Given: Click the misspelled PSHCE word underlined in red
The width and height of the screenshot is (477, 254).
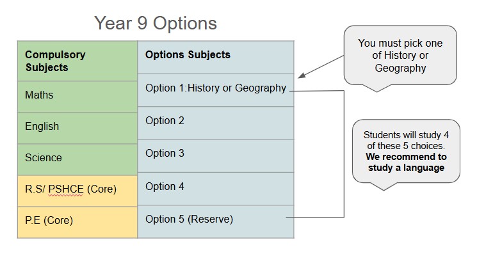Looking at the screenshot, I should coord(66,189).
